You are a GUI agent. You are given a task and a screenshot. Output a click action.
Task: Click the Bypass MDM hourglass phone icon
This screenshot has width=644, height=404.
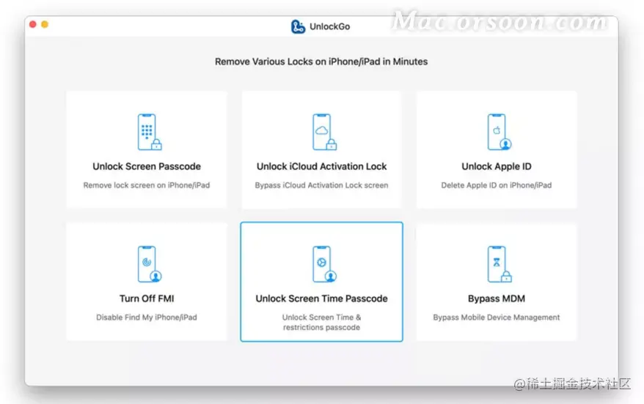[500, 264]
